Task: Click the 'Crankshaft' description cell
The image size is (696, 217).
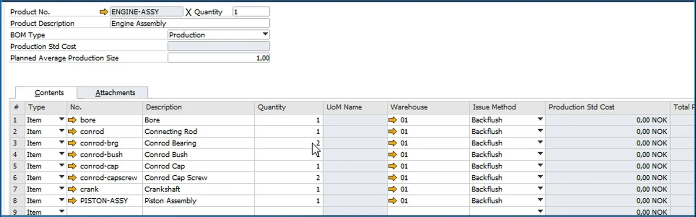Action: click(198, 189)
